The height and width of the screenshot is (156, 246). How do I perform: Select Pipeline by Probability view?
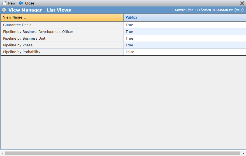22,52
